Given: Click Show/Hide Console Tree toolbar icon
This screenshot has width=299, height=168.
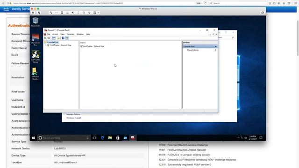Looking at the screenshot, I should click(54, 38).
